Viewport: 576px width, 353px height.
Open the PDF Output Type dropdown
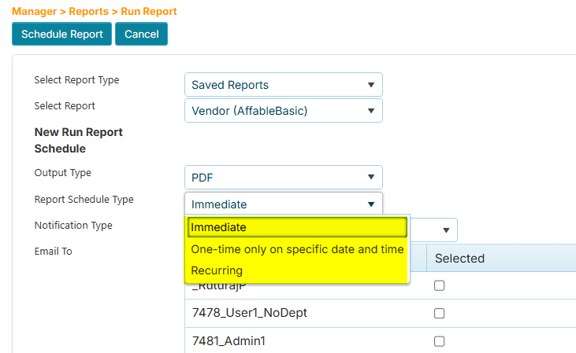283,178
